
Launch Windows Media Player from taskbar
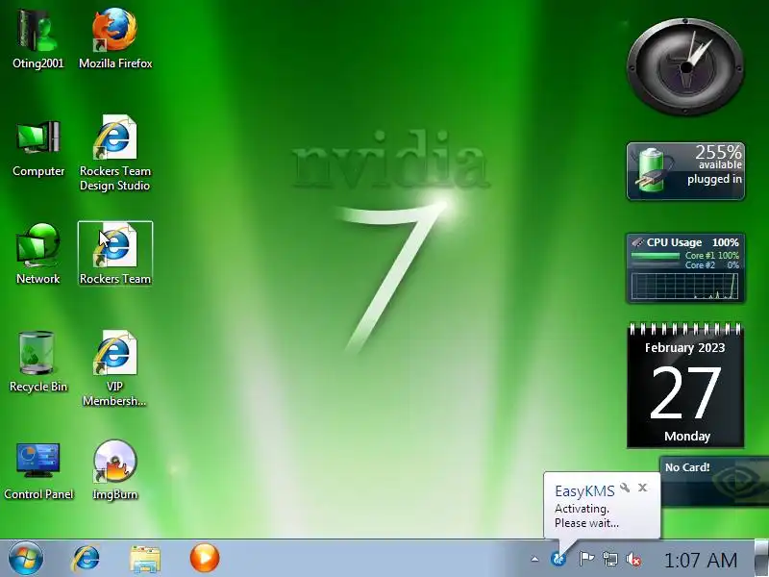pos(205,559)
